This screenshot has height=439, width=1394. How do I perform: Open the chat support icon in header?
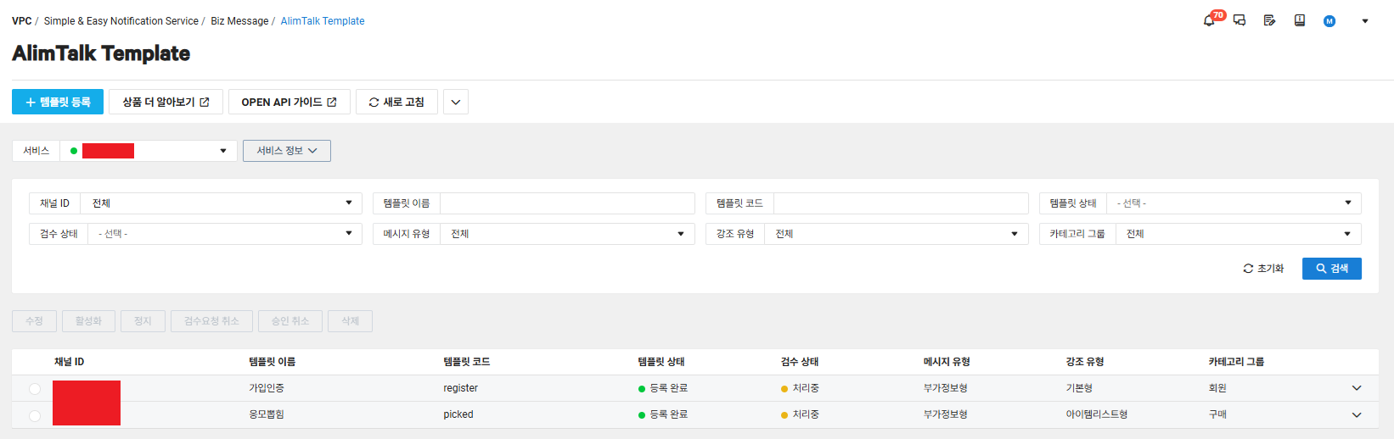click(1239, 20)
